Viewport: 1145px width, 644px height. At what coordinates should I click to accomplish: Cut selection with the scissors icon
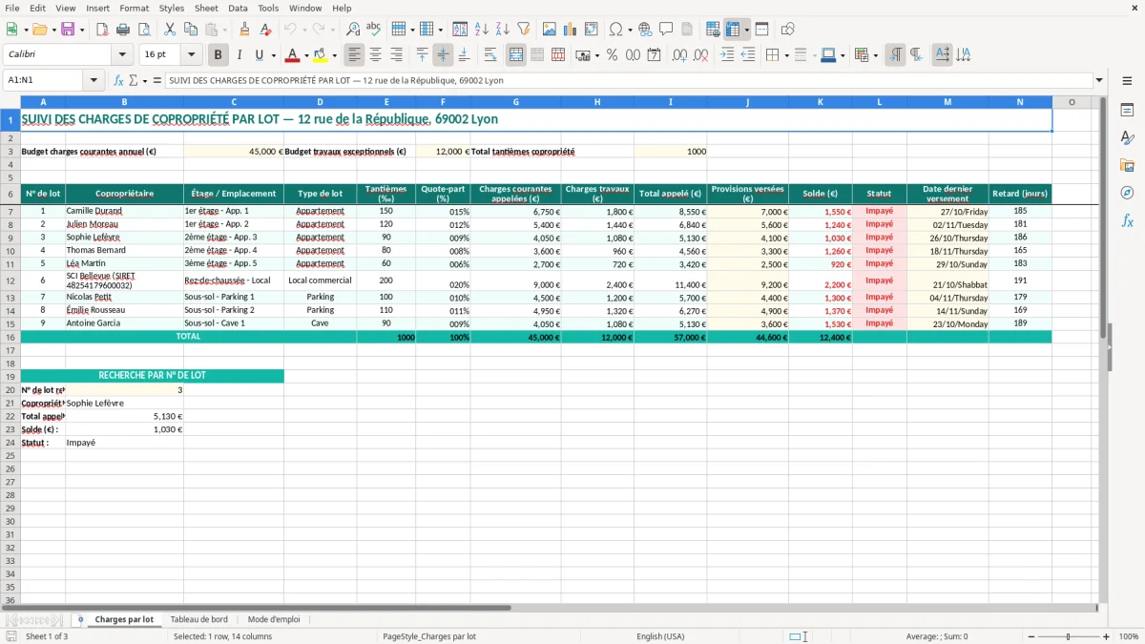click(170, 30)
